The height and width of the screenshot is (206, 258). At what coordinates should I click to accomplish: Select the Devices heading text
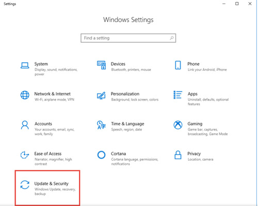click(x=118, y=64)
